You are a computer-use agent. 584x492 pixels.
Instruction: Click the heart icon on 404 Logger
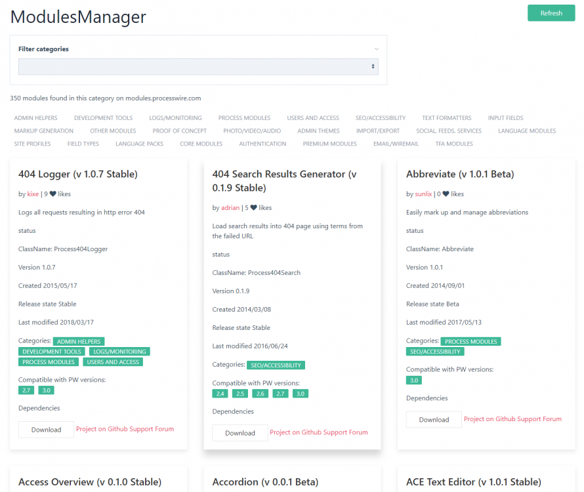tap(54, 194)
